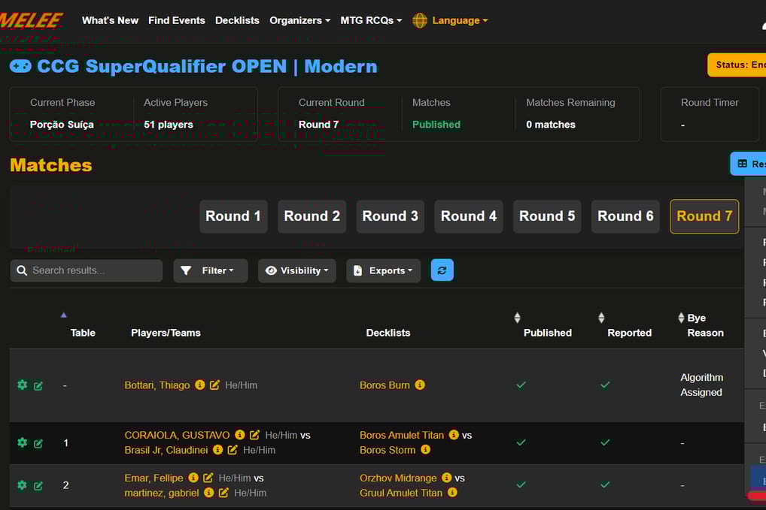Sort by Bye Reason column
Viewport: 766px width, 510px height.
click(705, 325)
